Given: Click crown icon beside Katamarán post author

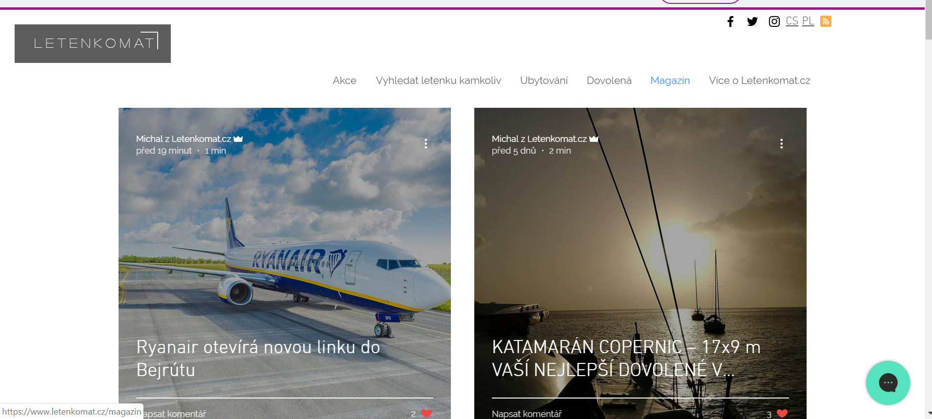Looking at the screenshot, I should click(594, 139).
